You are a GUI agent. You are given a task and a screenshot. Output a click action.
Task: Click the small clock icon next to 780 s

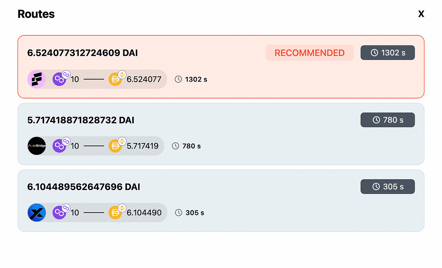(x=176, y=146)
